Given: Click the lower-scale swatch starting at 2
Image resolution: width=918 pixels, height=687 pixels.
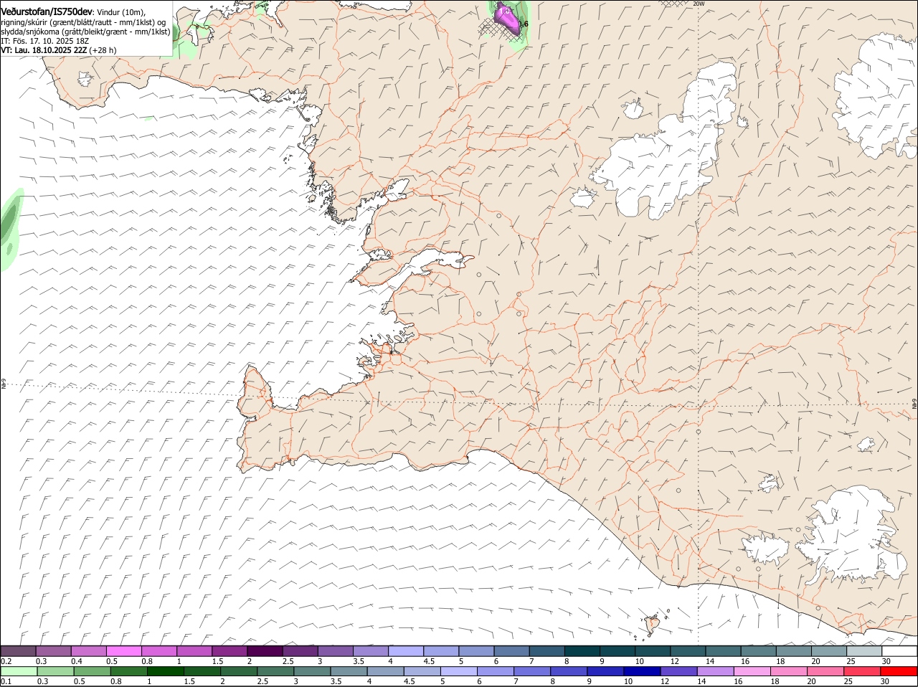Looking at the screenshot, I should (239, 671).
